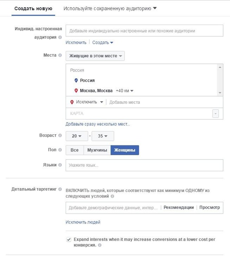Select Все gender option
Screen dimensions: 230x256
click(x=75, y=150)
